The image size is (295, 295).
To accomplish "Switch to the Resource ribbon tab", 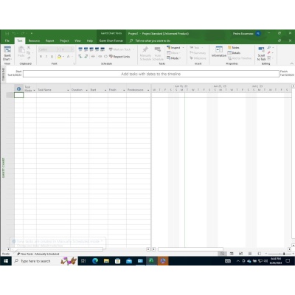I will coord(34,41).
